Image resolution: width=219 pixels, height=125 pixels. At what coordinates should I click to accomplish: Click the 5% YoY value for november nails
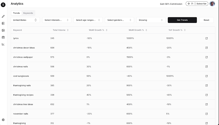168,114
